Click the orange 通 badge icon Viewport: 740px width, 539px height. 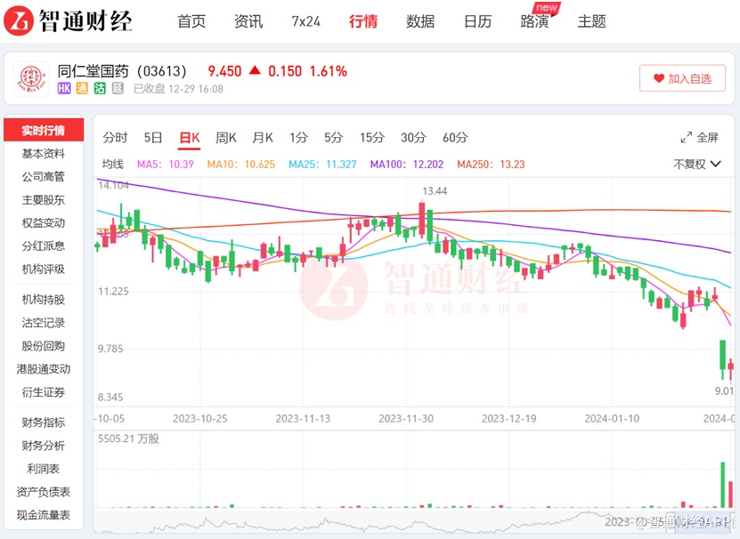82,88
